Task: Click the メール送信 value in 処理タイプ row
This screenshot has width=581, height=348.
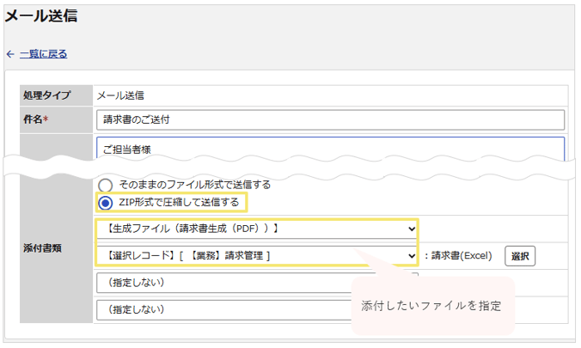Action: click(120, 95)
